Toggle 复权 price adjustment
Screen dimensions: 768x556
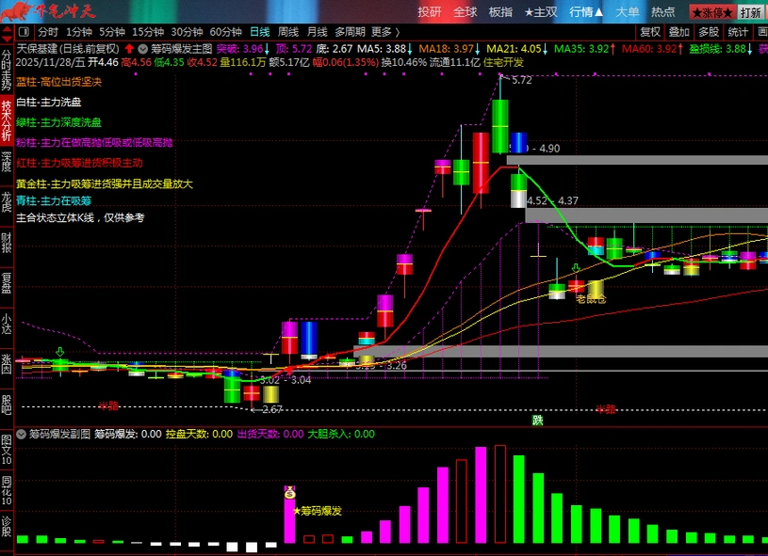(x=649, y=31)
